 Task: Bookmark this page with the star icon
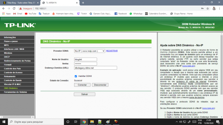pos(208,9)
